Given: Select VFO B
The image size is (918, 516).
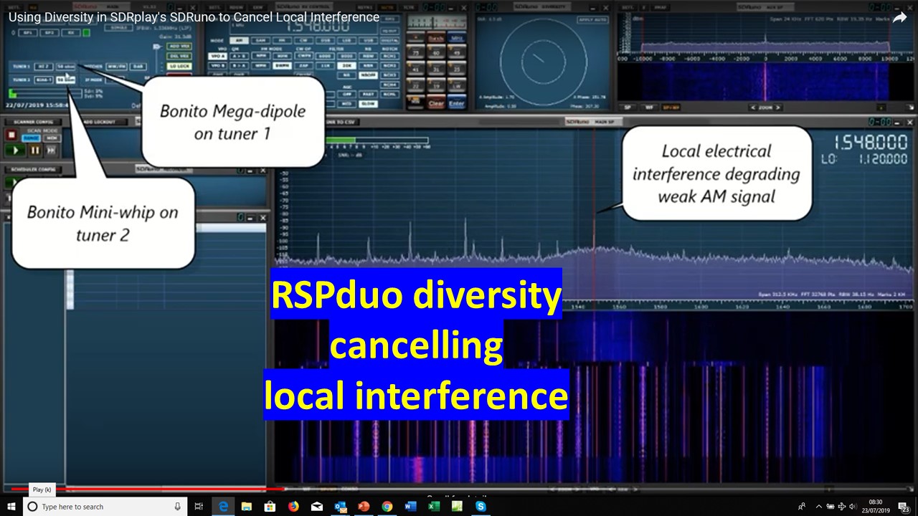Looking at the screenshot, I should (x=217, y=66).
